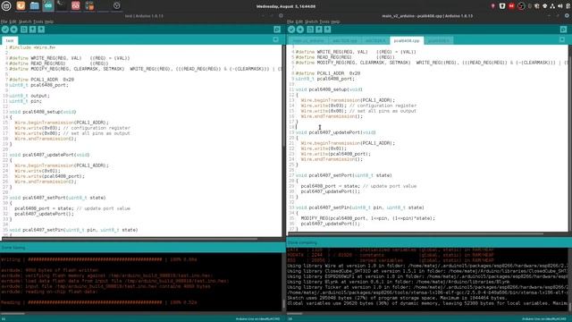The width and height of the screenshot is (572, 322).
Task: Upload the sketch from the test window
Action: [x=14, y=30]
